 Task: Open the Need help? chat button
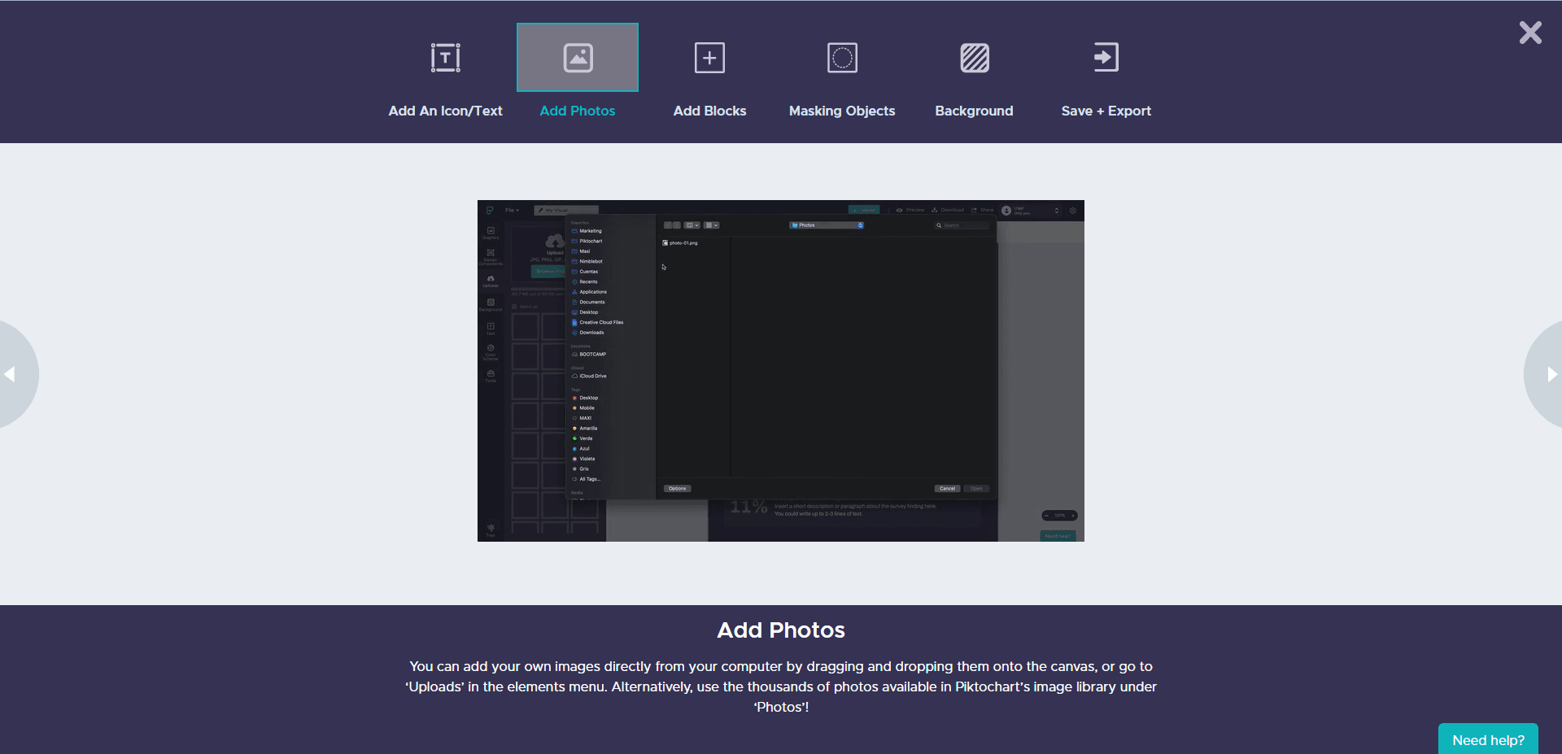pos(1488,739)
